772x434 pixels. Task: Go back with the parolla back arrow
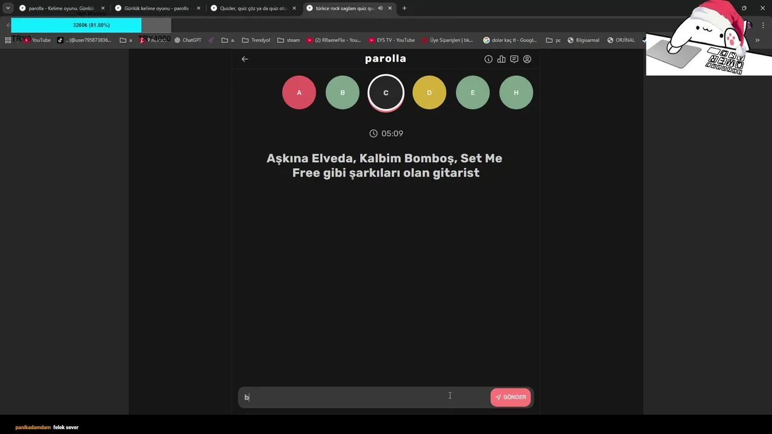pyautogui.click(x=245, y=59)
